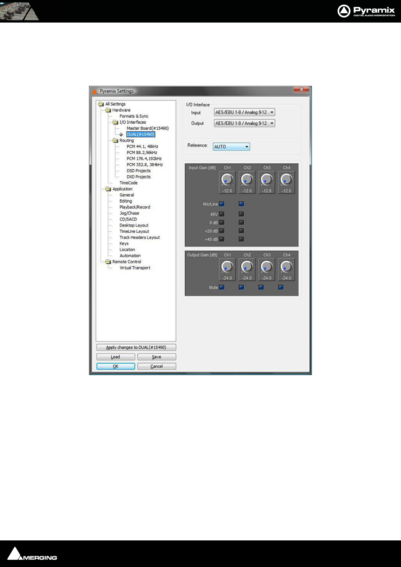Image resolution: width=401 pixels, height=567 pixels.
Task: Open the Jog/Chase settings page
Action: point(129,213)
